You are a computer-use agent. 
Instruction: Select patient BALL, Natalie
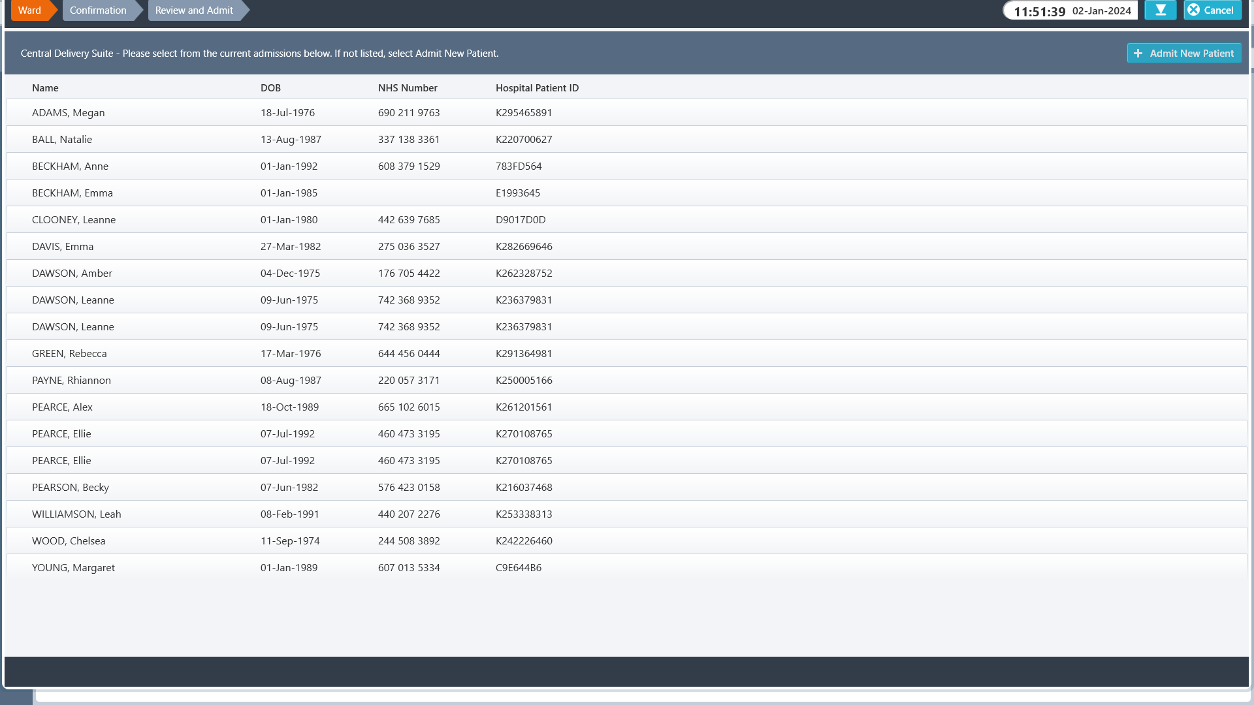(626, 139)
